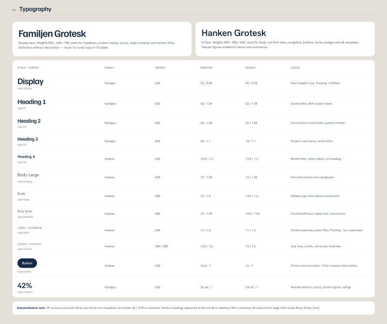The width and height of the screenshot is (387, 324).
Task: Click desktop value "76 / 0.96"
Action: pos(206,83)
